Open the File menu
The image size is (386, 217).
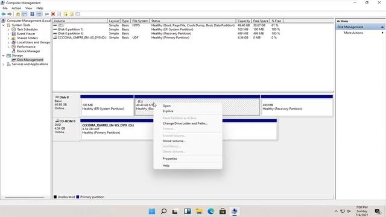point(5,8)
